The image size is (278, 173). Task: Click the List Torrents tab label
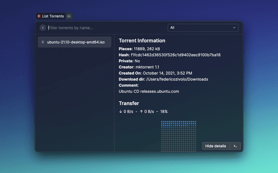pyautogui.click(x=53, y=16)
